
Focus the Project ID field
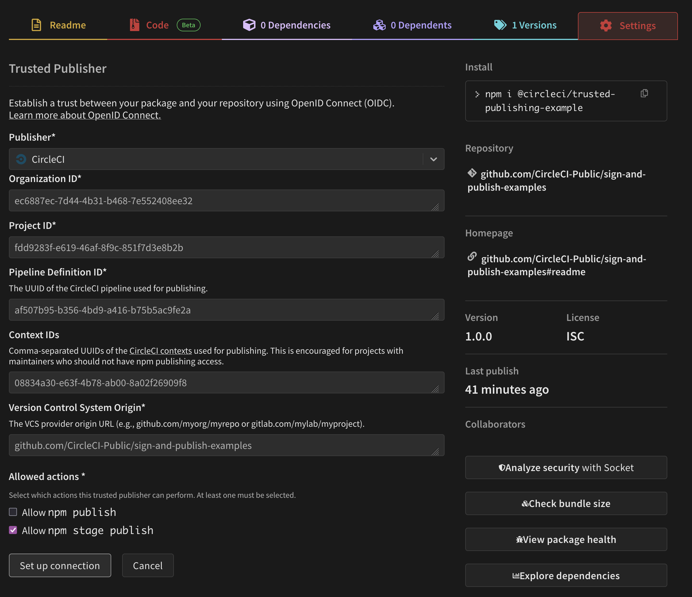(x=226, y=247)
